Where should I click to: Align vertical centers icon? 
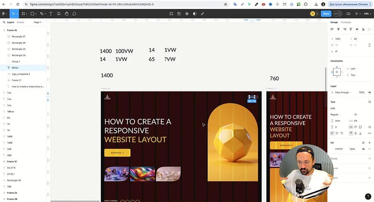pyautogui.click(x=357, y=29)
